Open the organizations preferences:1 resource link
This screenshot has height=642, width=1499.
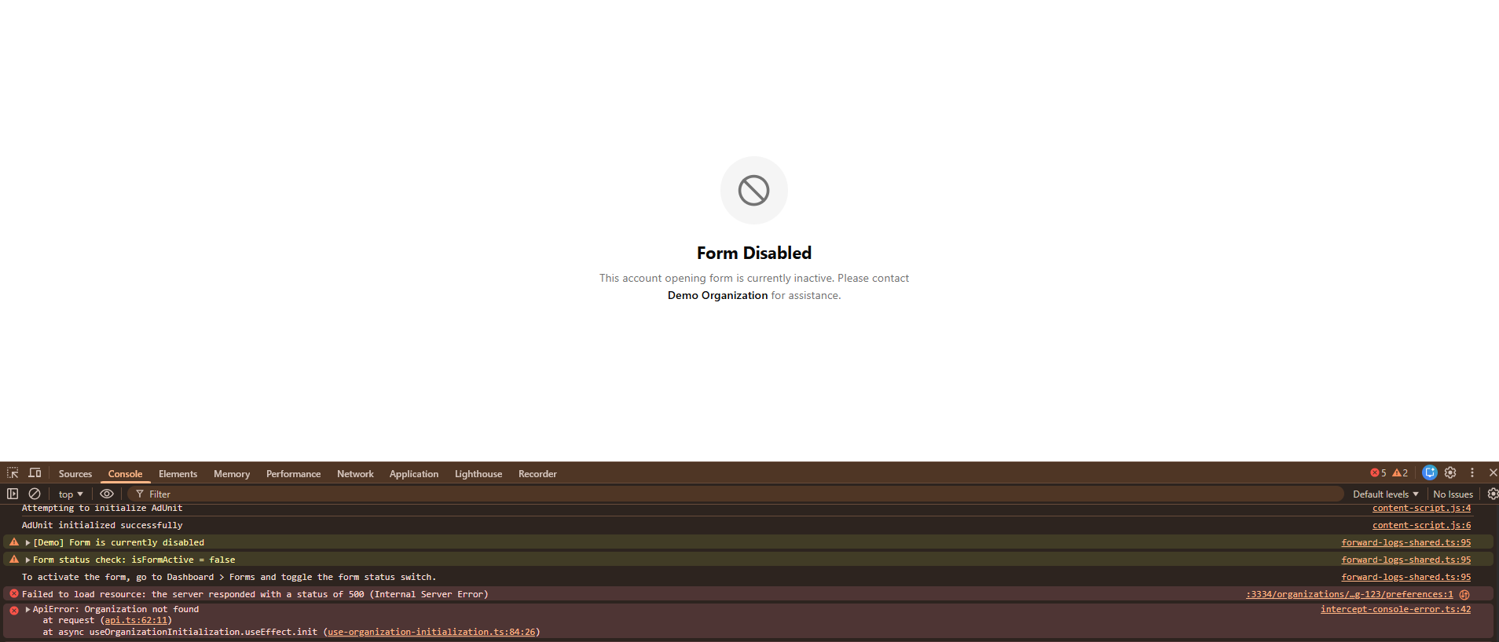(1349, 595)
